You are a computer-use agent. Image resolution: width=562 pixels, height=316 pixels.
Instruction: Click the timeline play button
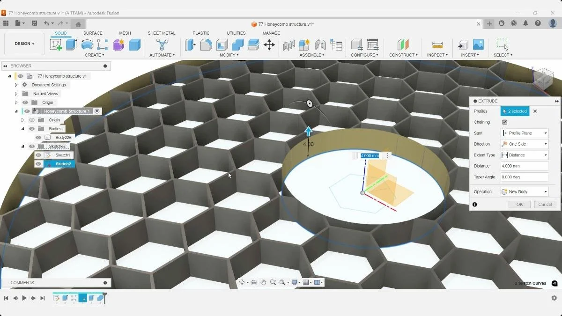pyautogui.click(x=24, y=298)
